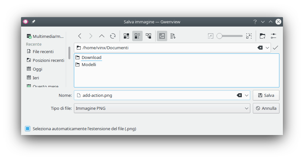The image size is (304, 160).
Task: Open the file dialog options menu
Action: pos(273,36)
